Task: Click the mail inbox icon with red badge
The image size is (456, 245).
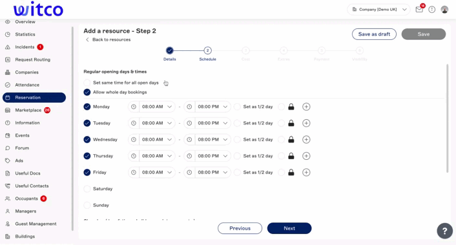Action: (x=419, y=10)
